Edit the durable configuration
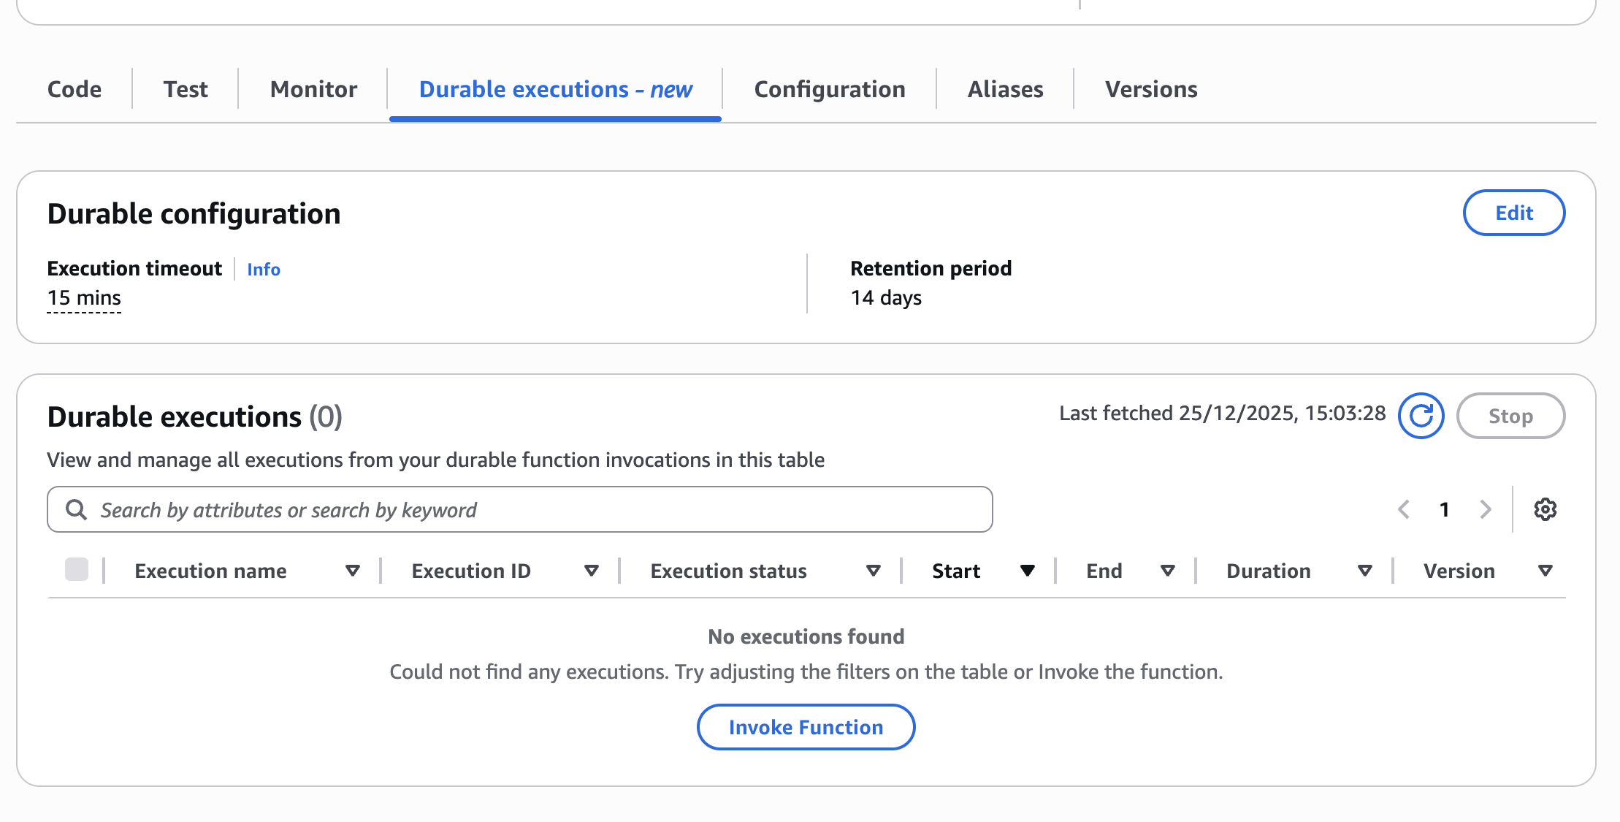Viewport: 1620px width, 822px height. click(x=1513, y=213)
